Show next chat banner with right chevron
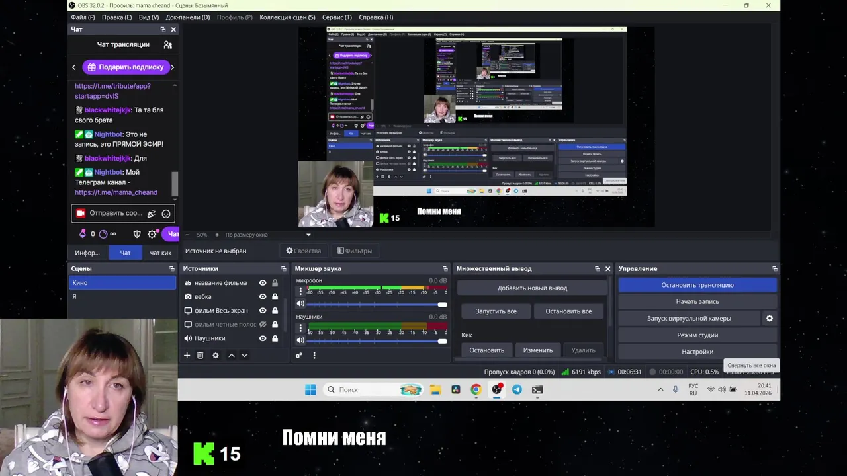Viewport: 847px width, 476px height. (x=172, y=67)
